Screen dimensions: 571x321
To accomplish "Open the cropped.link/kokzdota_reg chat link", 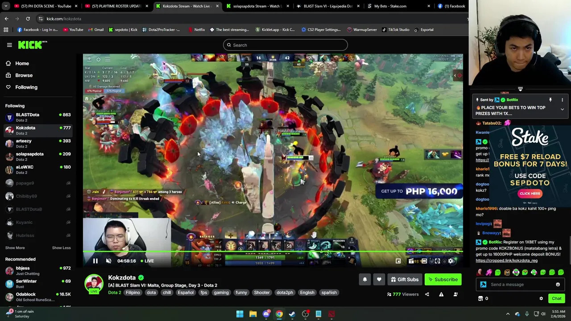I will tap(506, 260).
